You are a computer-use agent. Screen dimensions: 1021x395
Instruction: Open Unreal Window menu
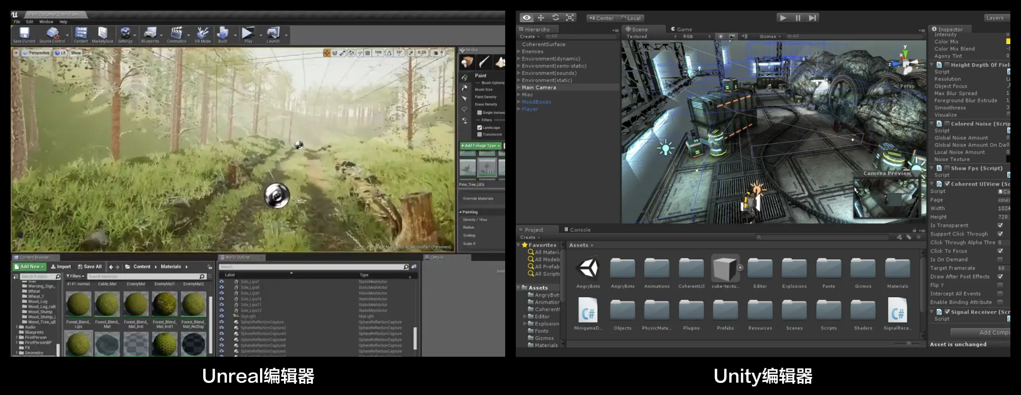46,22
